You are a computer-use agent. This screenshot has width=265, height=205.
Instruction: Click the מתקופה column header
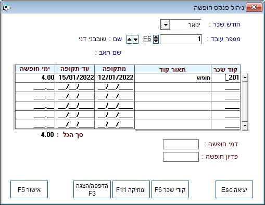point(115,69)
